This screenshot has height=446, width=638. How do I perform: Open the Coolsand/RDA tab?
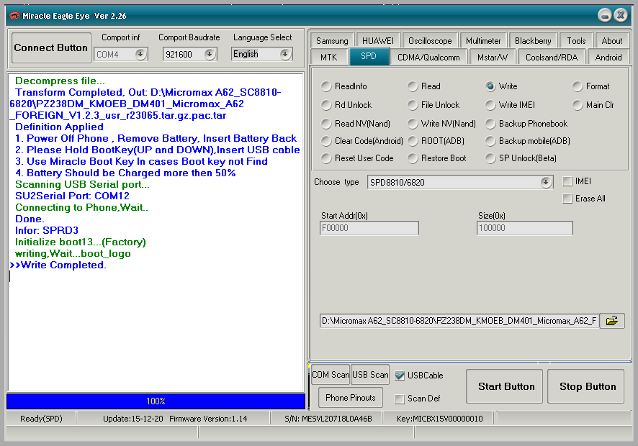point(552,58)
